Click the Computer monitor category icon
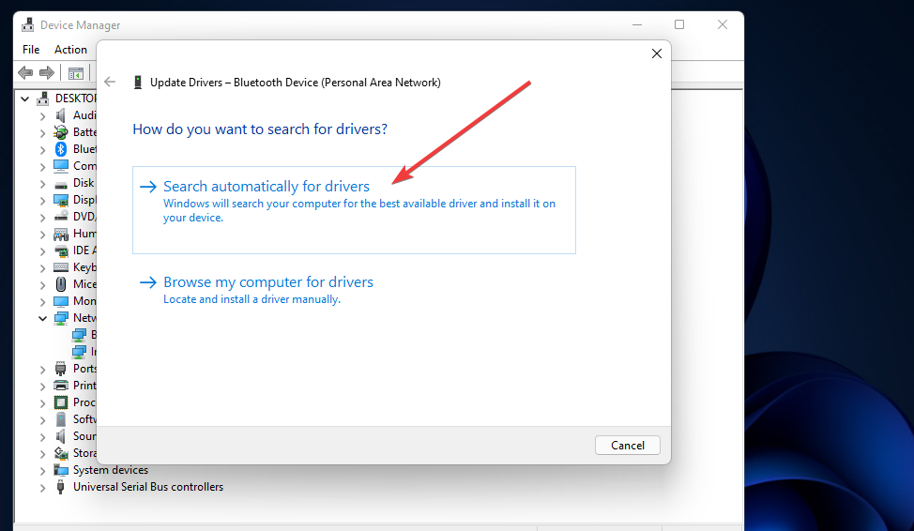Screen dimensions: 914x531 pyautogui.click(x=61, y=166)
